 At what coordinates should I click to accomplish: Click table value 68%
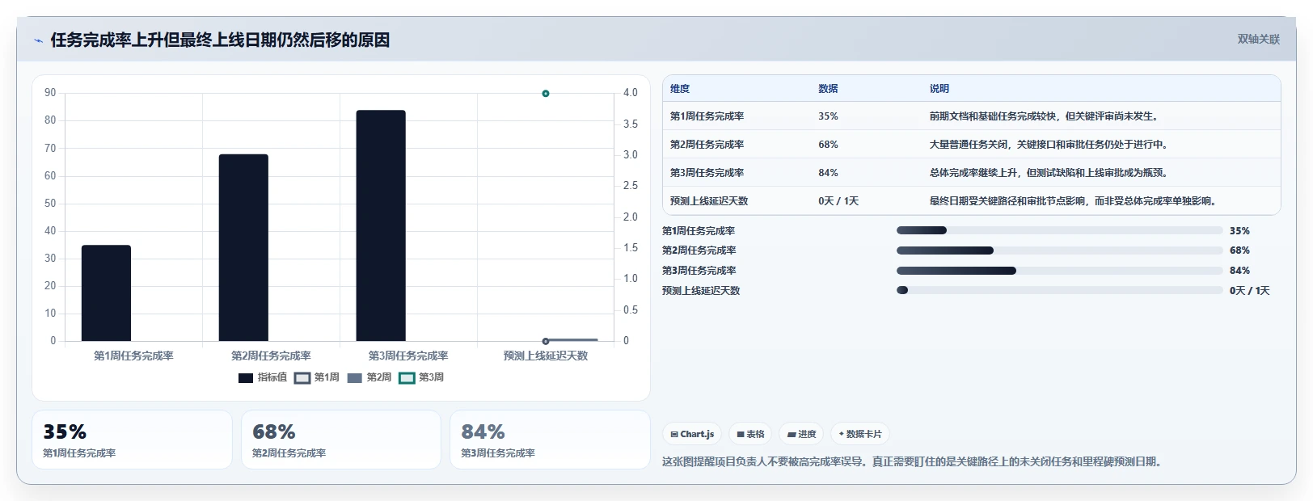pyautogui.click(x=828, y=145)
